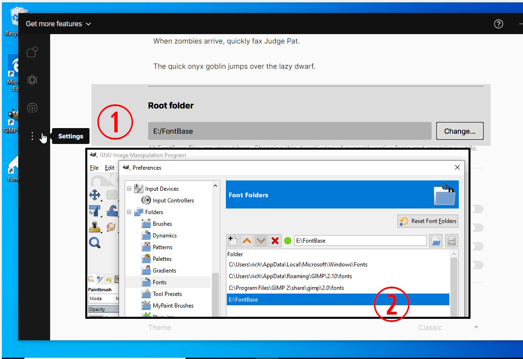Select Palettes folder preference
523x359 pixels.
pyautogui.click(x=162, y=258)
